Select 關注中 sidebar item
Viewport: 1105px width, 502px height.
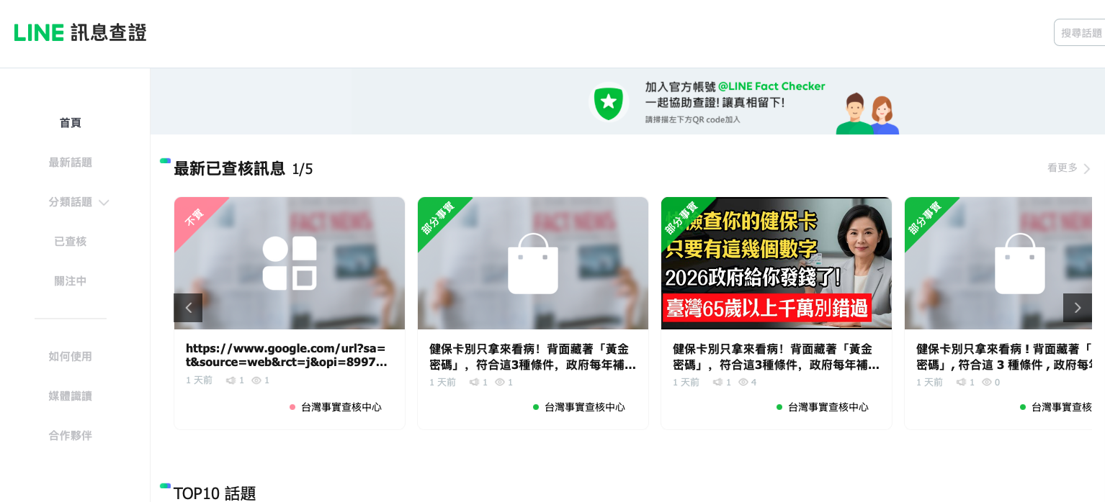(x=71, y=281)
